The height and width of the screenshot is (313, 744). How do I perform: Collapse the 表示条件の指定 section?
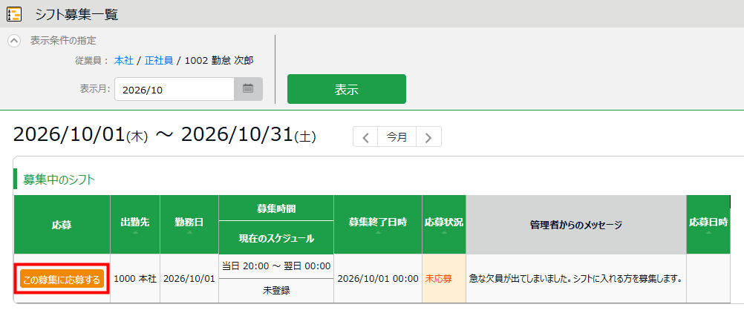(14, 41)
